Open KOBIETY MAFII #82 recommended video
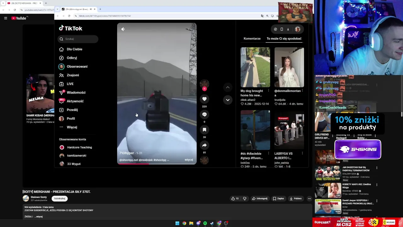Viewport: 403px width, 227px height. coord(328,190)
